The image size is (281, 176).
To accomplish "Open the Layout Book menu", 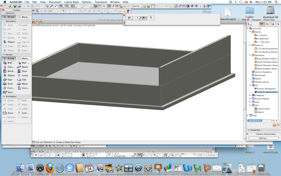I will [x=71, y=2].
